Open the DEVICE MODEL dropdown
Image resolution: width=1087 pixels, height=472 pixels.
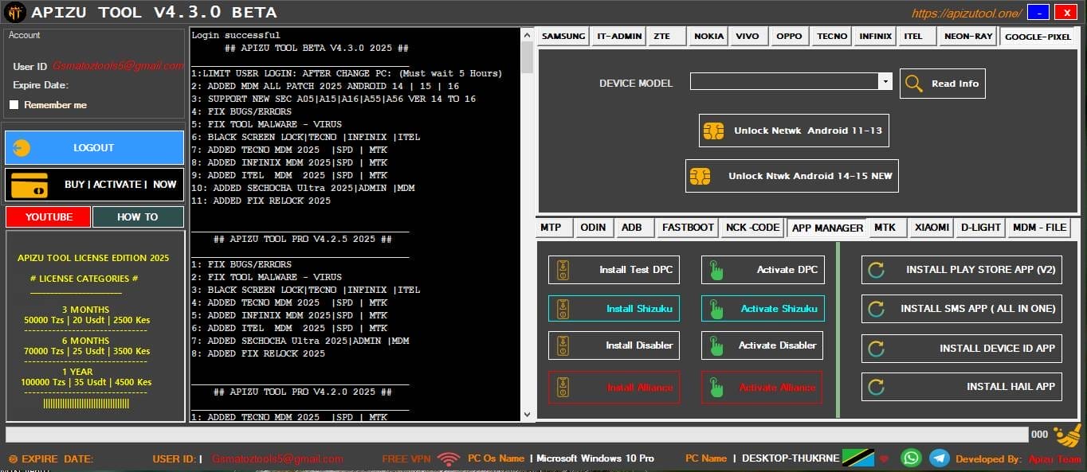[x=885, y=81]
